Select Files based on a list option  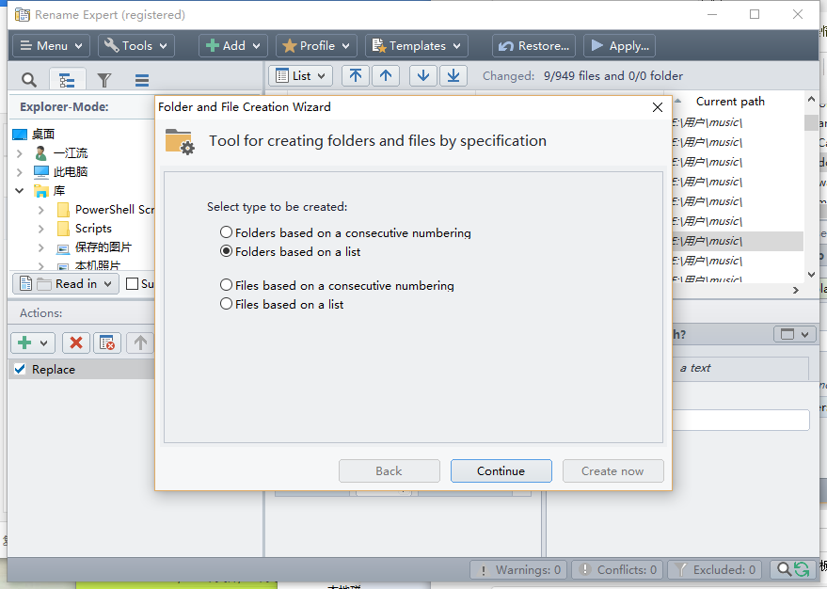click(226, 304)
